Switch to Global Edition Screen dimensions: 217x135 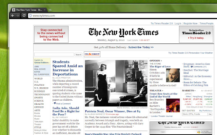click(x=41, y=61)
